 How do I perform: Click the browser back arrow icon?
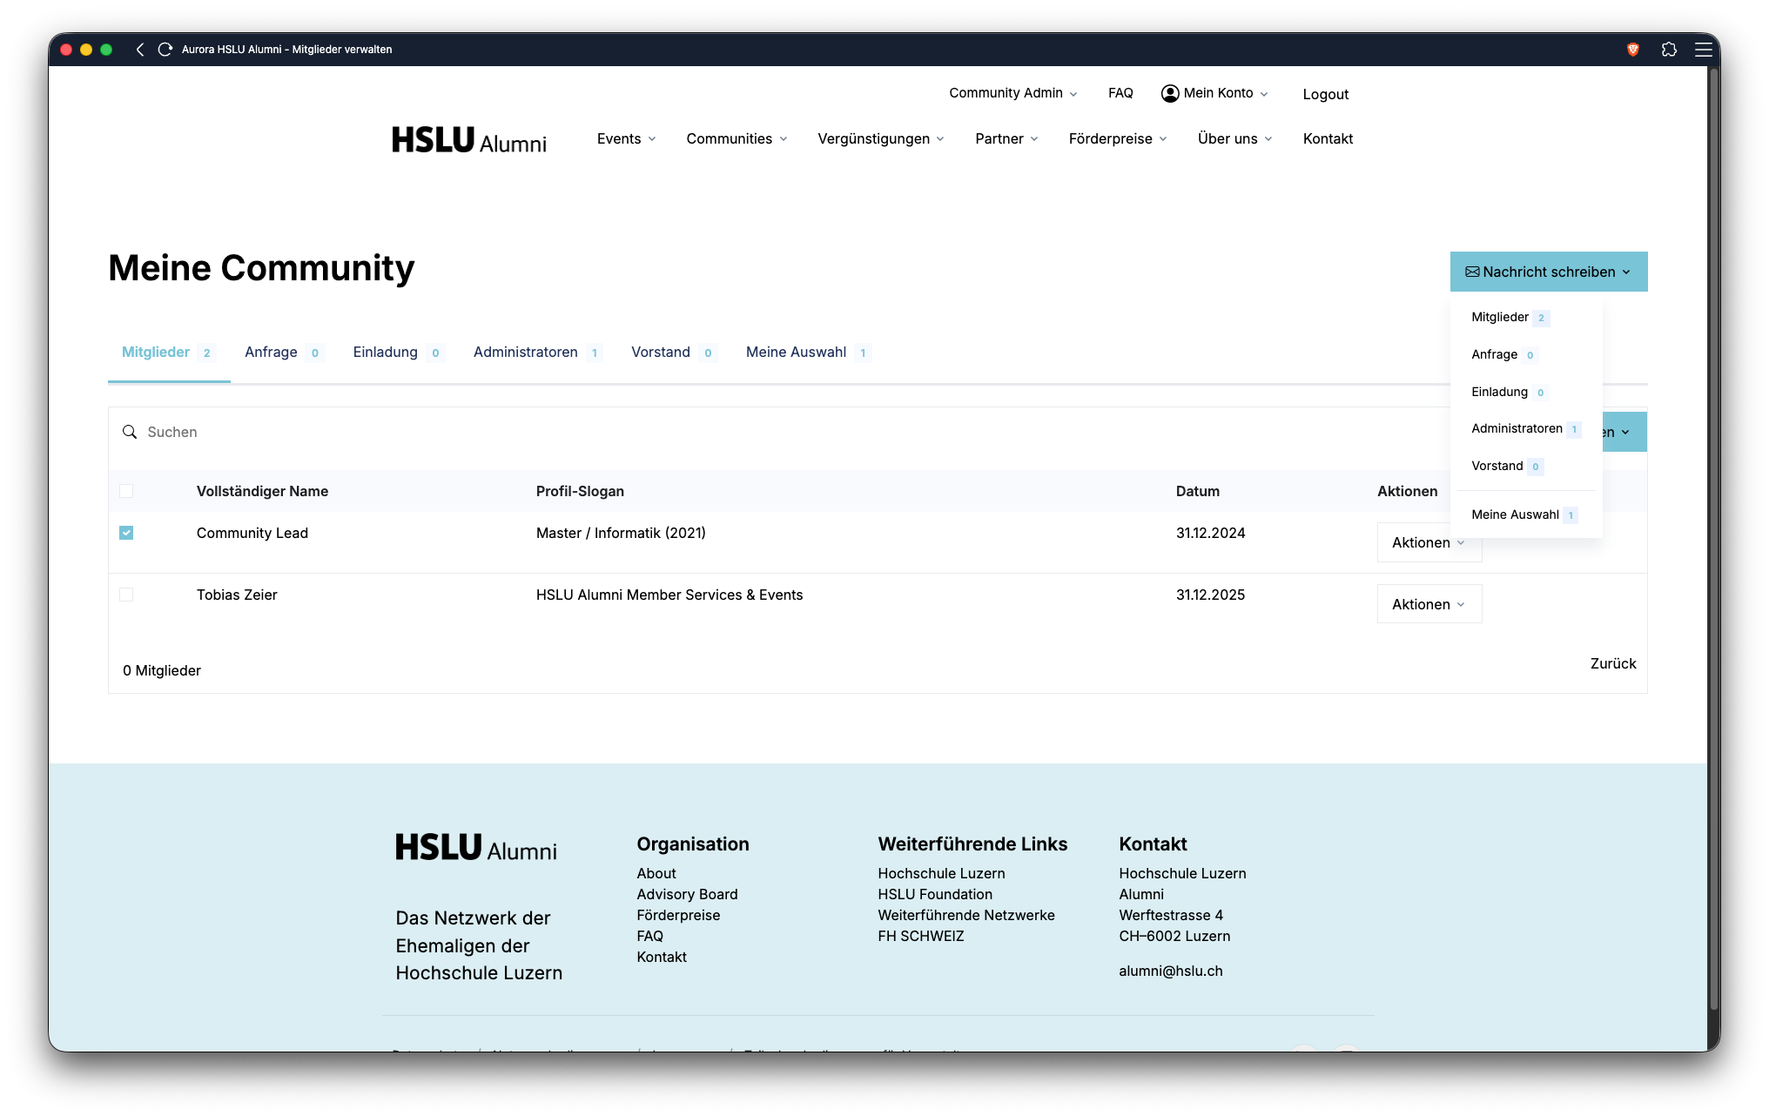140,50
